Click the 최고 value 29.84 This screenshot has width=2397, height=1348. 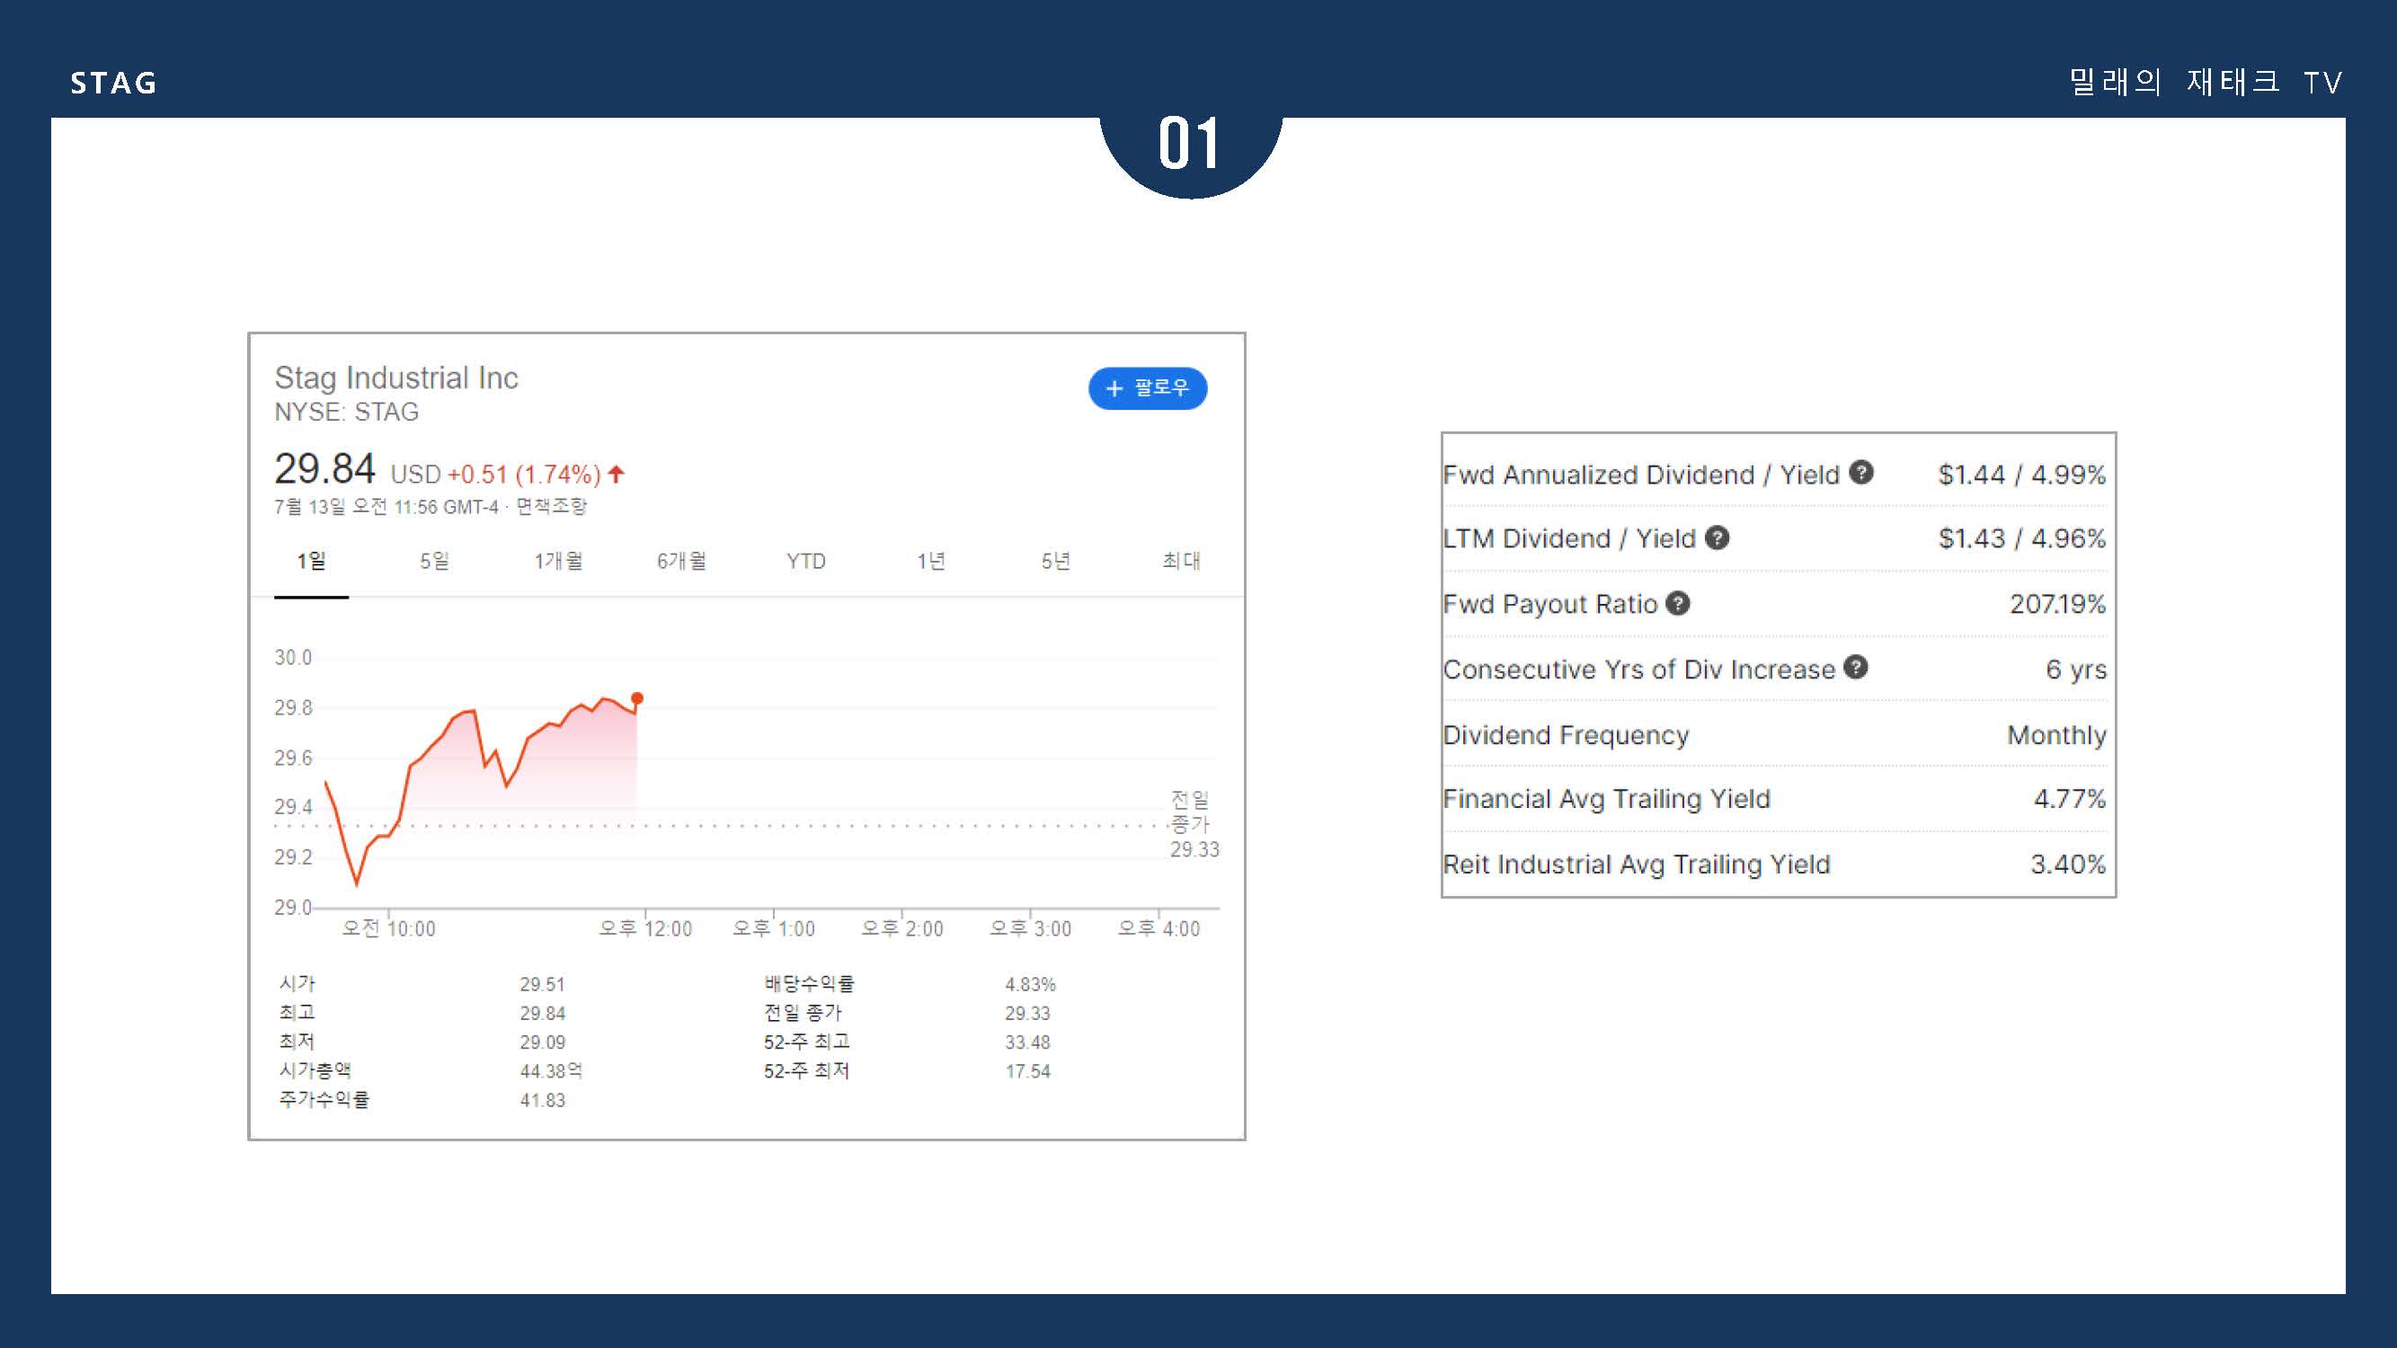click(x=543, y=1013)
